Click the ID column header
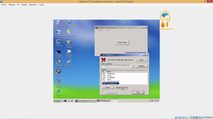The width and height of the screenshot is (213, 119). pyautogui.click(x=104, y=72)
